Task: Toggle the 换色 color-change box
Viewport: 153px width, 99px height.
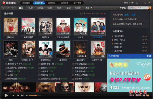Action: pyautogui.click(x=121, y=8)
